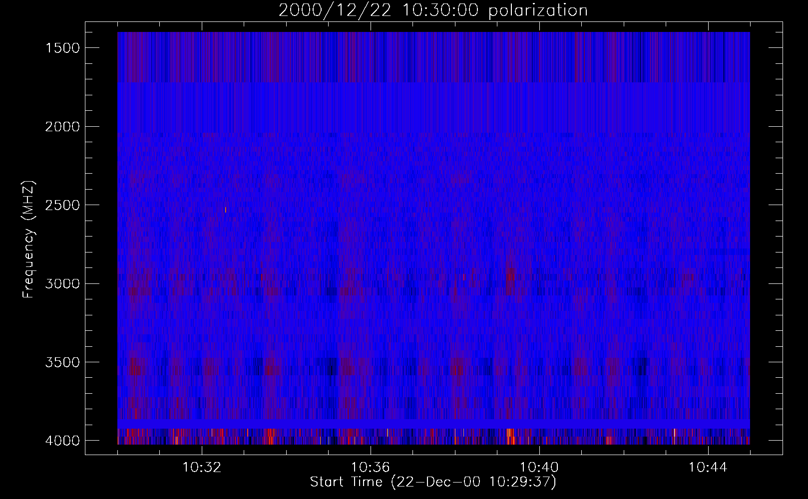Click the 10:32 time tick label
This screenshot has height=499, width=808.
[202, 468]
